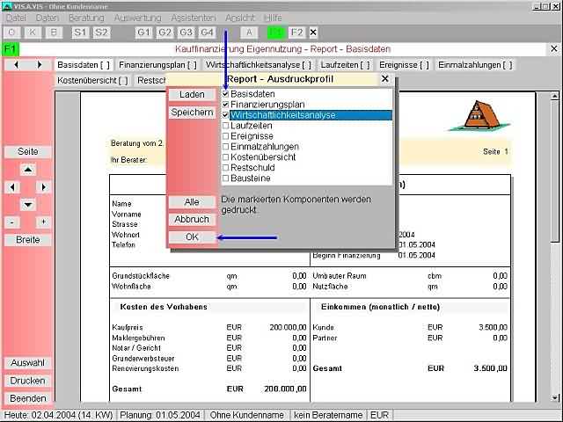The height and width of the screenshot is (422, 563).
Task: Click the Speichern button
Action: [x=192, y=113]
